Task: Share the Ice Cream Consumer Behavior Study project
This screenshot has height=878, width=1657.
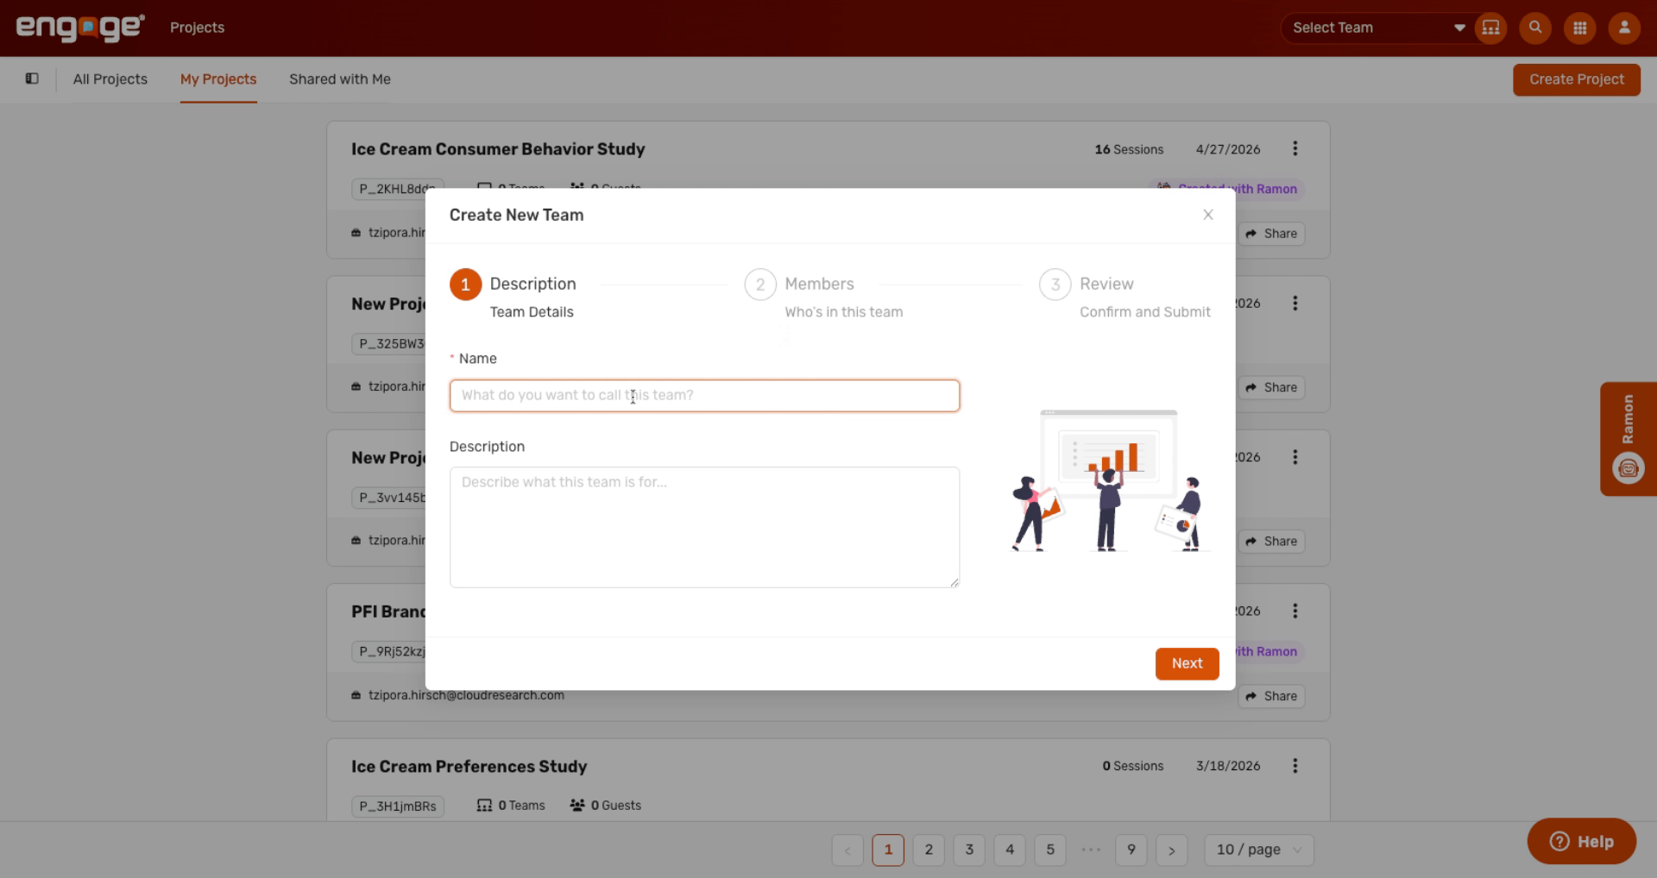Action: [x=1272, y=234]
